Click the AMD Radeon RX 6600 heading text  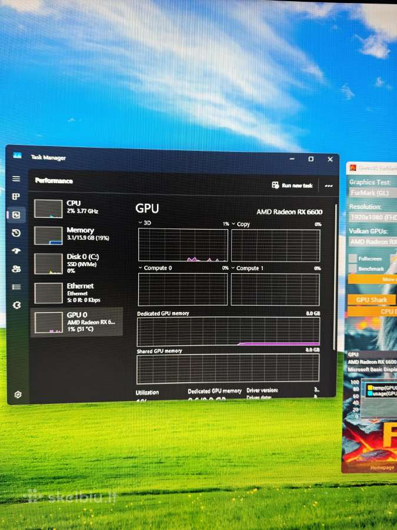pyautogui.click(x=289, y=212)
